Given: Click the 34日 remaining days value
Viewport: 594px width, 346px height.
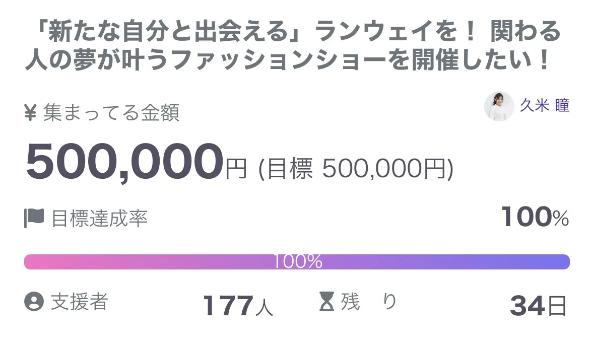Looking at the screenshot, I should pos(539,306).
